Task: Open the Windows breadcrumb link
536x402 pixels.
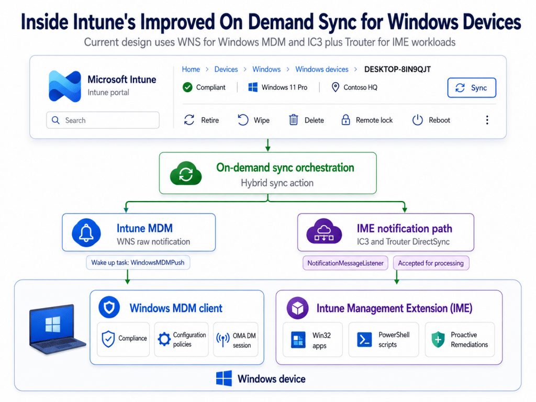Action: click(266, 70)
